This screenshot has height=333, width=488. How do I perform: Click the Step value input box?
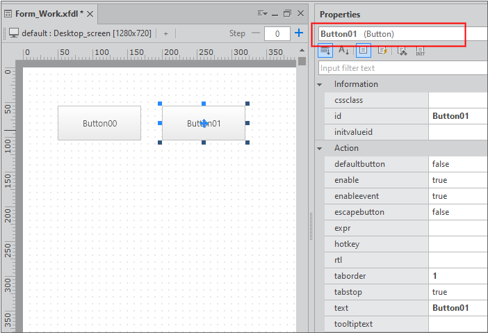[277, 33]
